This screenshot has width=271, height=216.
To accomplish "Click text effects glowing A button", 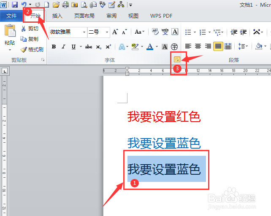I will (122, 47).
